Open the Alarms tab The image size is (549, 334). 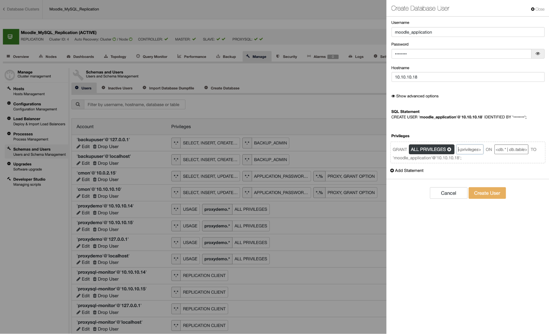point(322,57)
